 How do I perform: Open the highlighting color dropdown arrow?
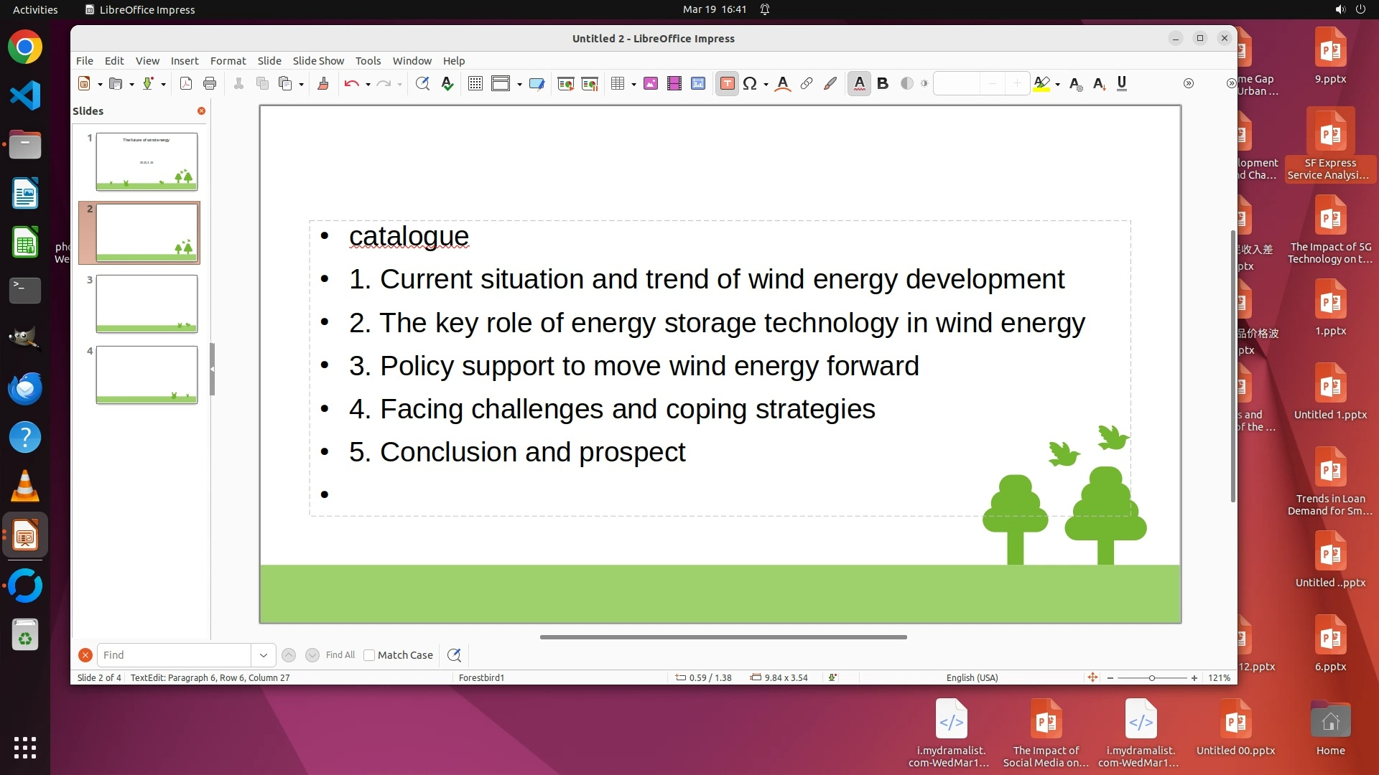[x=1058, y=85]
